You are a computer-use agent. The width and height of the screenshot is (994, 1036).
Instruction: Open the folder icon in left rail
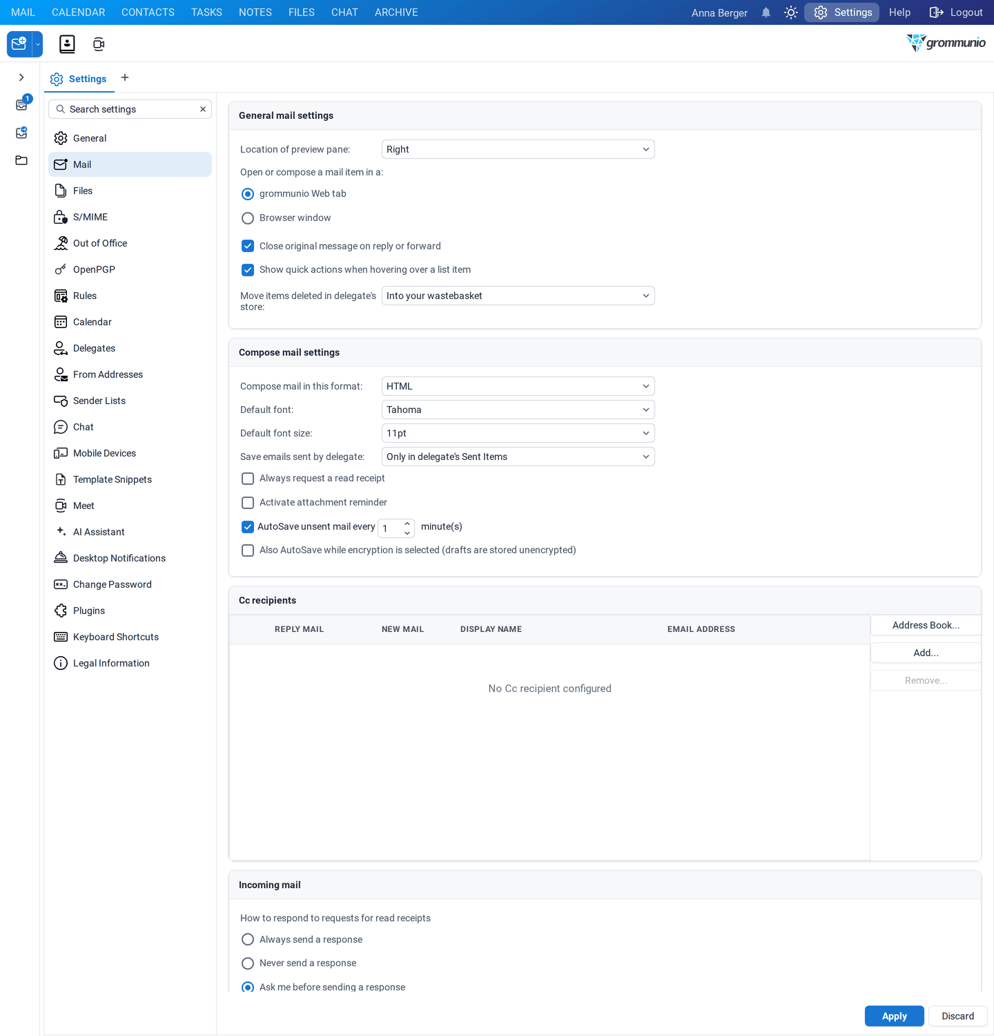click(x=21, y=160)
